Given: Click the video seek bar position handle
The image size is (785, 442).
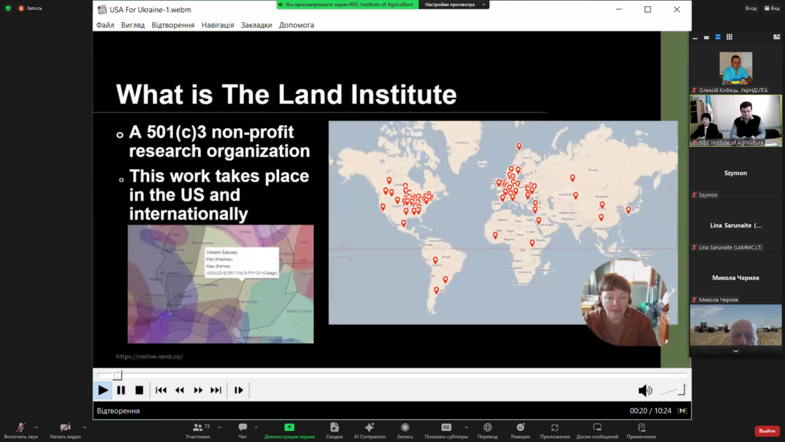Looking at the screenshot, I should tap(117, 375).
